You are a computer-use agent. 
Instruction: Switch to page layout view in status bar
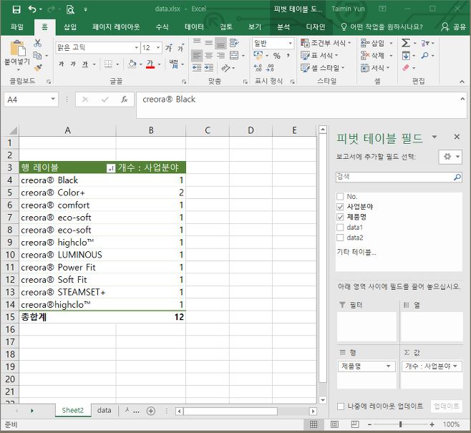[334, 424]
